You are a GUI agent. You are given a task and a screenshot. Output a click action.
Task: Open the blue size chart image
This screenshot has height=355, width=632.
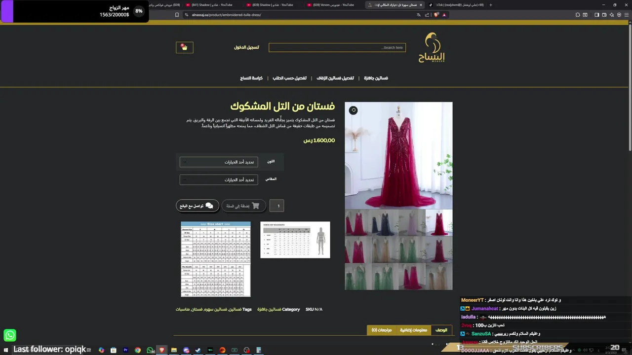tap(216, 259)
